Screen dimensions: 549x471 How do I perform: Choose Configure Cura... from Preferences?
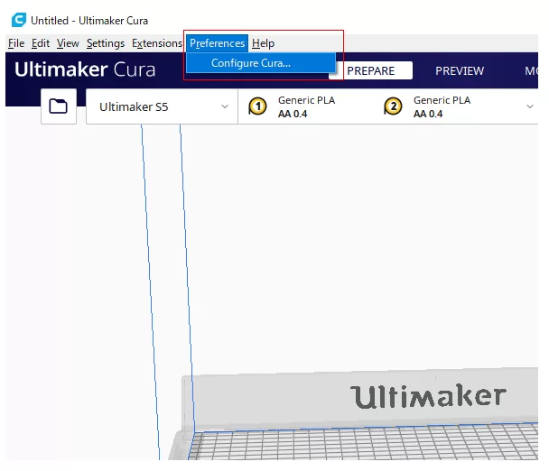(x=260, y=63)
